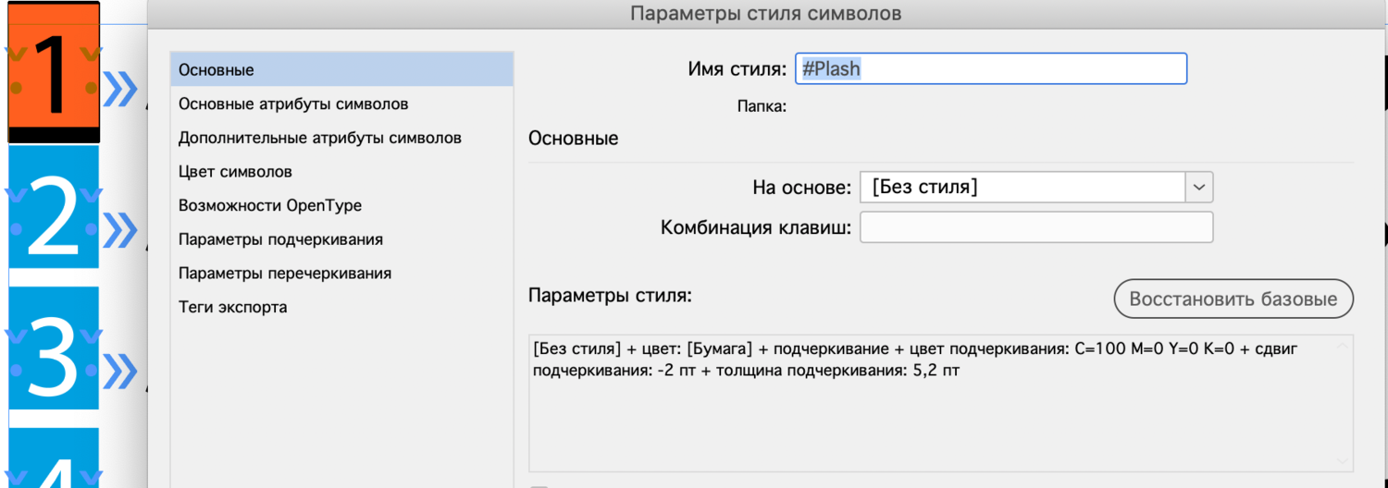Click the Комбинация клавиш shortcut field
Viewport: 1388px width, 488px height.
[1035, 227]
